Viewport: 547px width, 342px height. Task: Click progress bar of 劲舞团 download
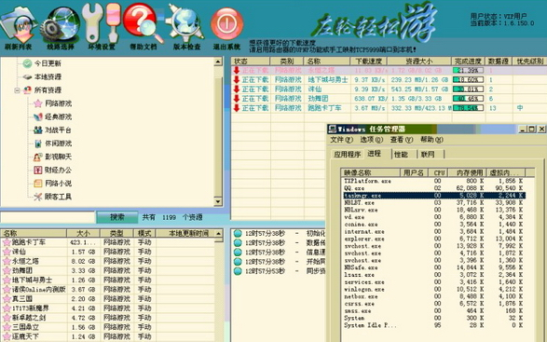468,99
